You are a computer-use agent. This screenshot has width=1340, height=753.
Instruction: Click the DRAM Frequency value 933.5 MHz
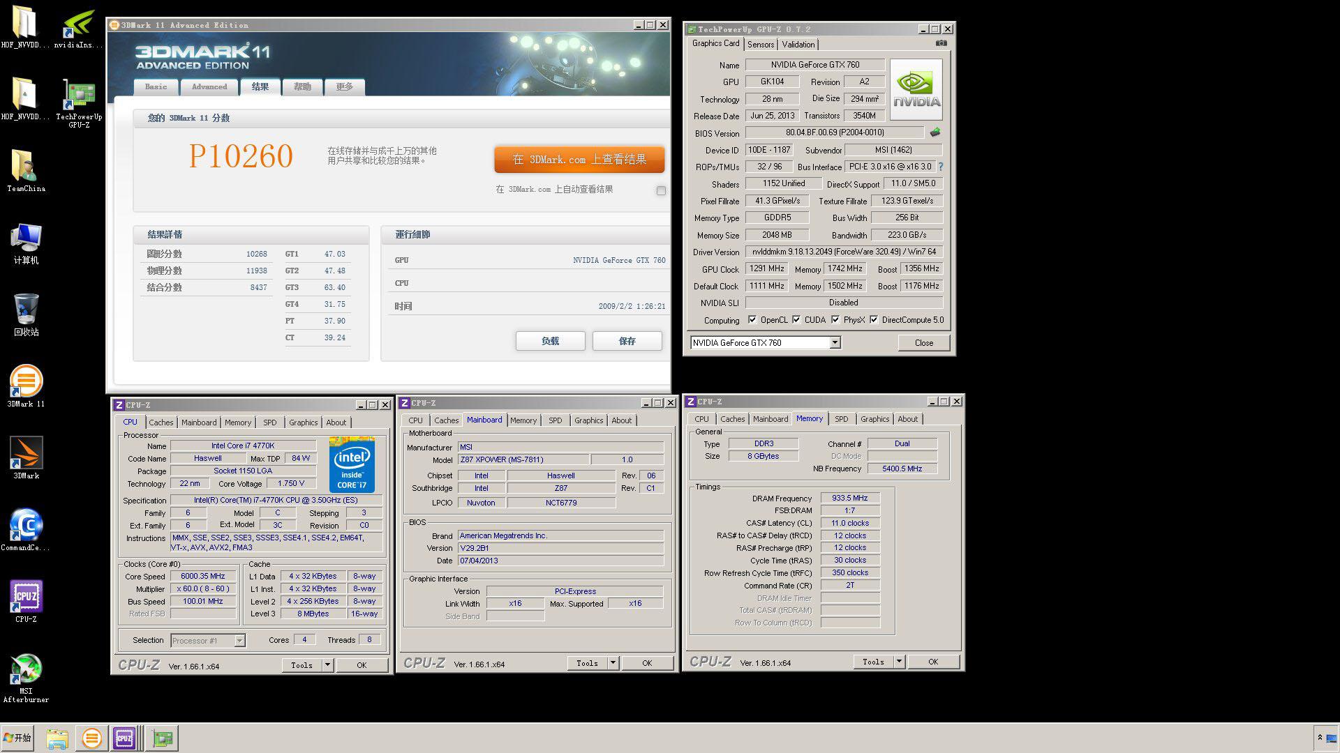click(x=850, y=498)
